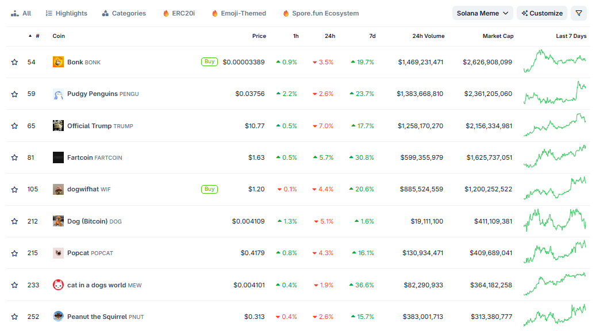Screen dimensions: 607x331
Task: Open cat in a dogs world MEW link
Action: (104, 286)
